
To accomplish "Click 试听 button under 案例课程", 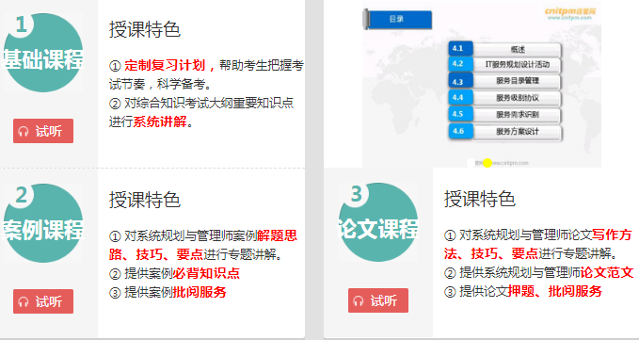I will point(43,301).
